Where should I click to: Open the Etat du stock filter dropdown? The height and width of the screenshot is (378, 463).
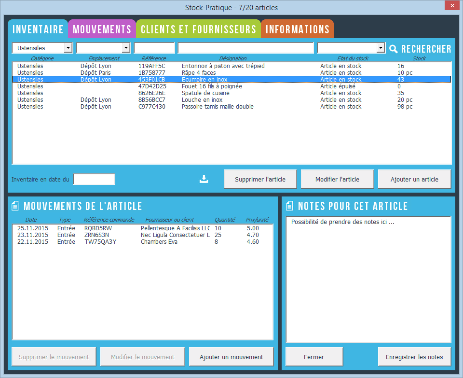point(381,48)
